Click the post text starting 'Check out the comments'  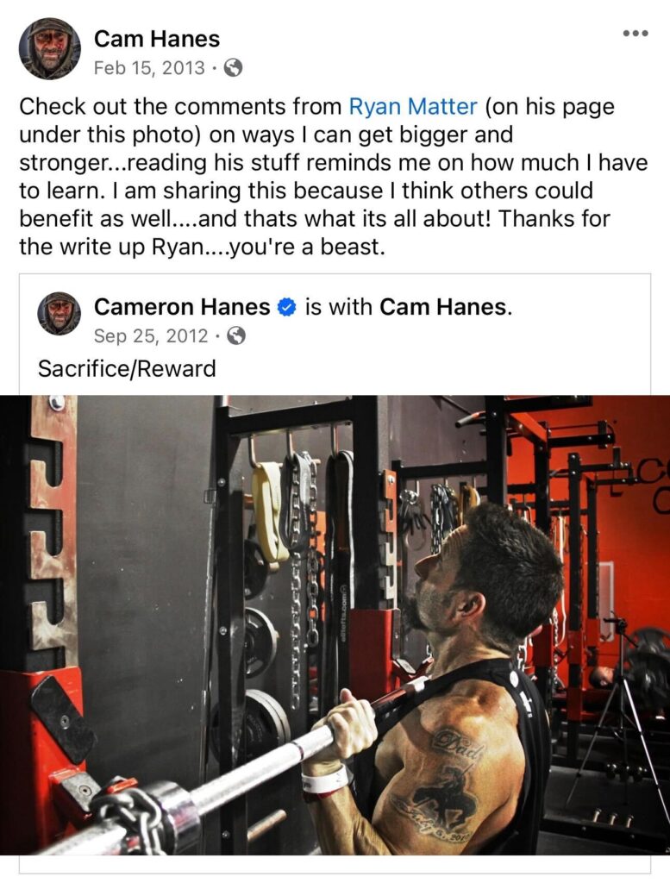334,176
